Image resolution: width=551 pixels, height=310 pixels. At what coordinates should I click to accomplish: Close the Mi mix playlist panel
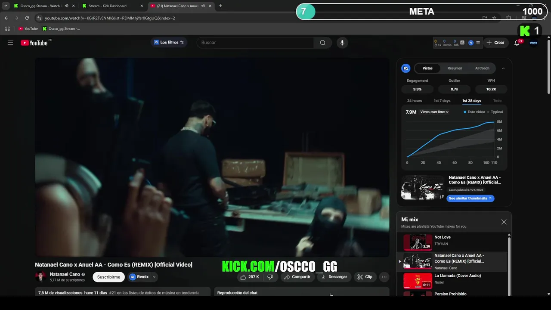[x=504, y=222]
